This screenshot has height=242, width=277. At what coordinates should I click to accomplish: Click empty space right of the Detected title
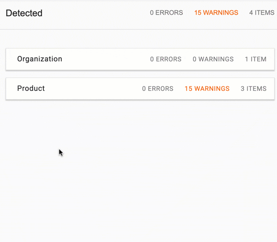(x=96, y=13)
